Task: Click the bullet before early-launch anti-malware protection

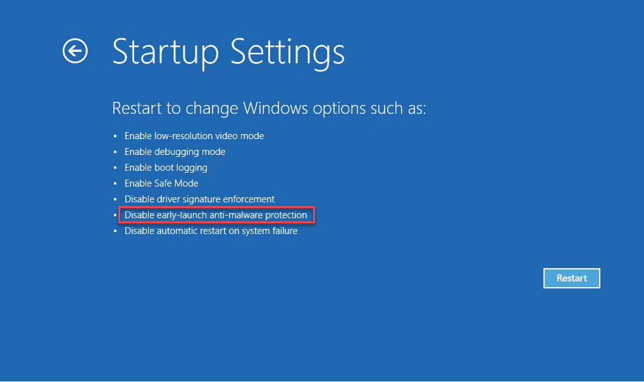Action: [x=115, y=215]
